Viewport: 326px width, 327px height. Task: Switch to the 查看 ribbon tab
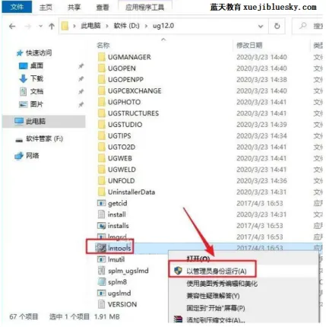point(103,7)
